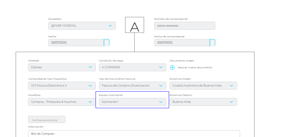Open the Fecha calendar picker icon

pyautogui.click(x=106, y=43)
